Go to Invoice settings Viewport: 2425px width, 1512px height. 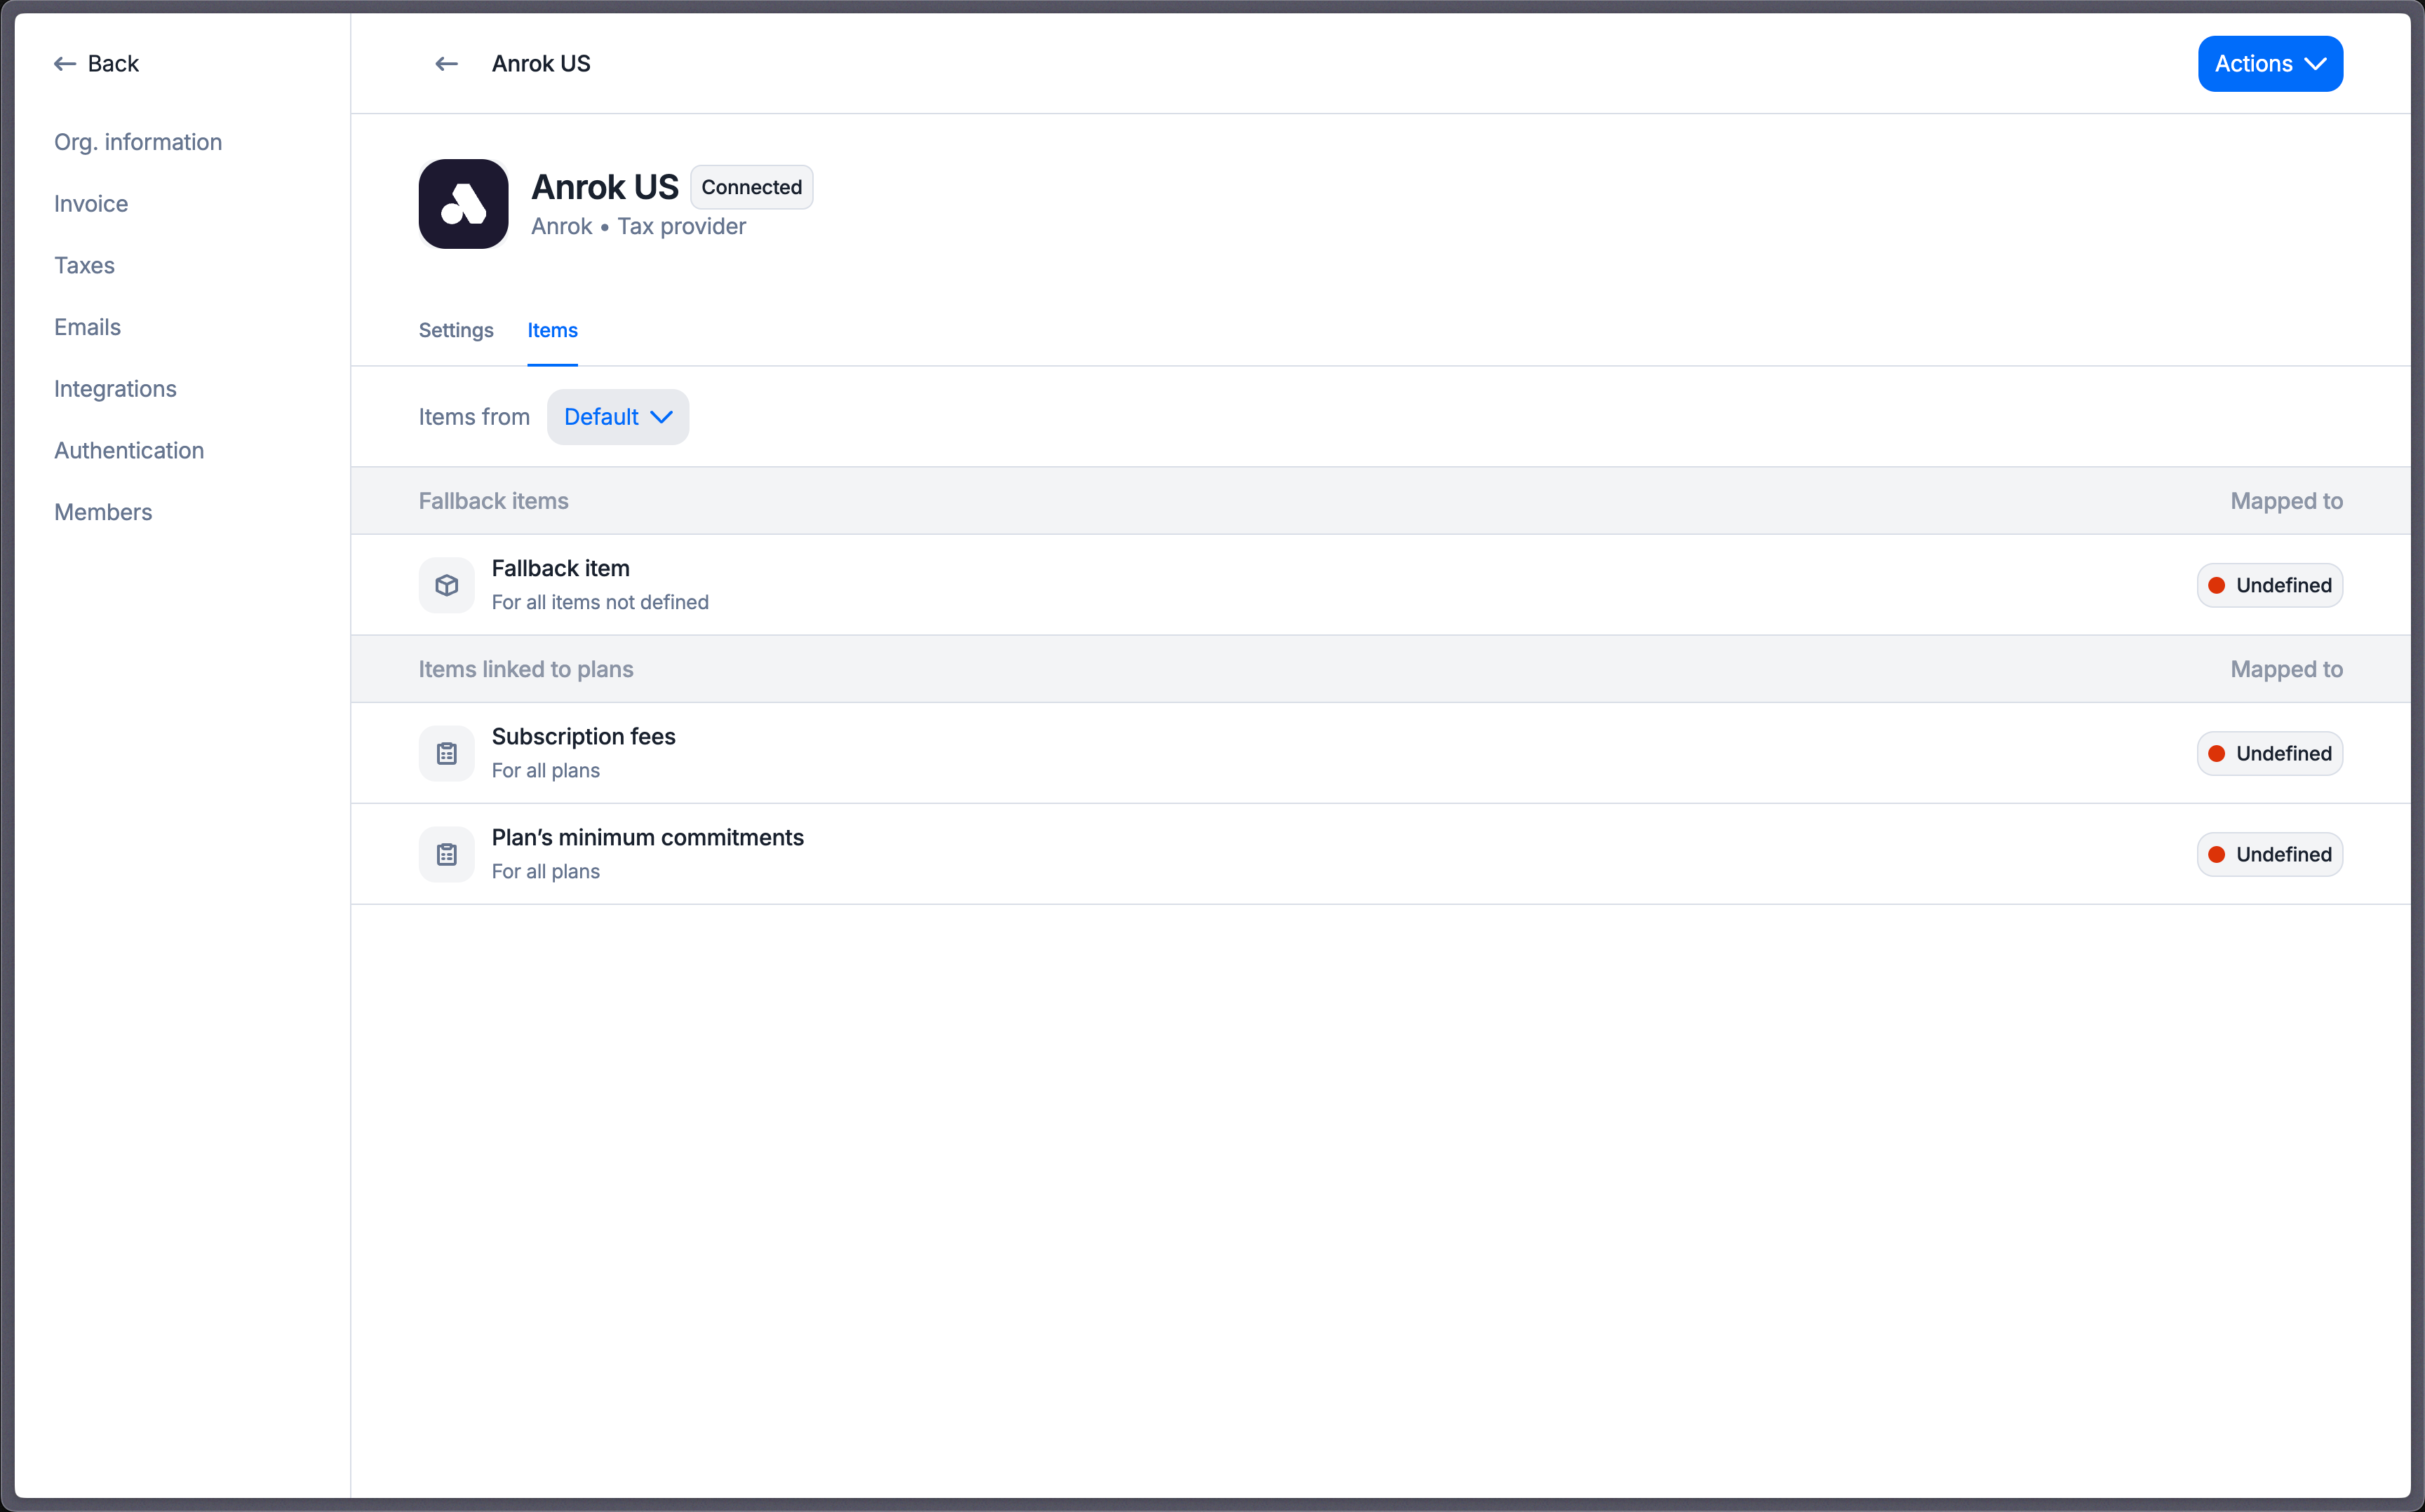click(91, 204)
